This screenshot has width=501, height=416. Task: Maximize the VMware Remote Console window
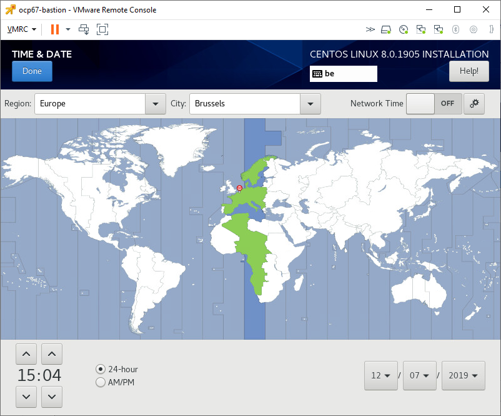pos(457,9)
